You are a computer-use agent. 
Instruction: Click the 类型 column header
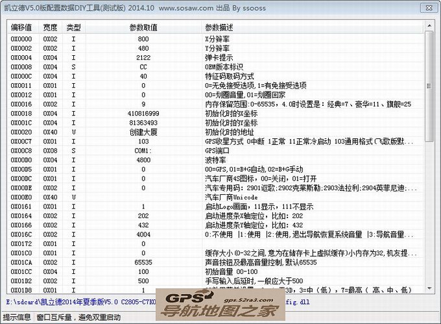coord(73,29)
